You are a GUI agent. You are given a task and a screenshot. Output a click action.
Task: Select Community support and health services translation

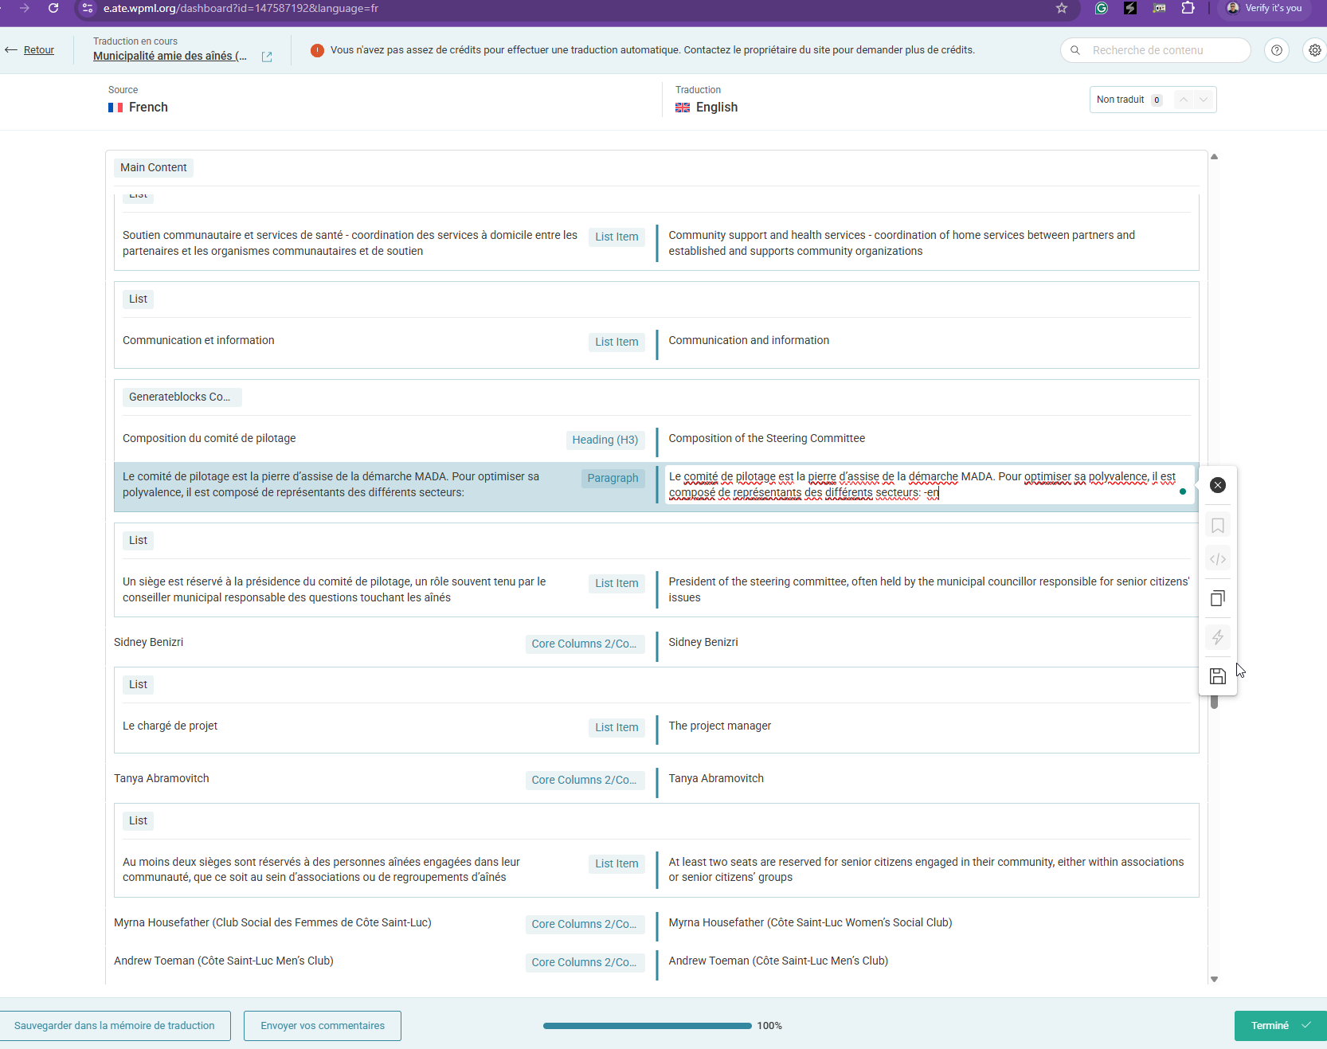[902, 243]
